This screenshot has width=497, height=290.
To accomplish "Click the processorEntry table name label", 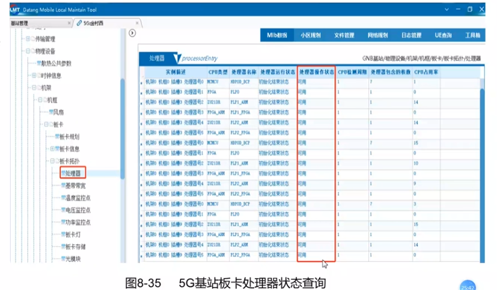I will (x=200, y=58).
